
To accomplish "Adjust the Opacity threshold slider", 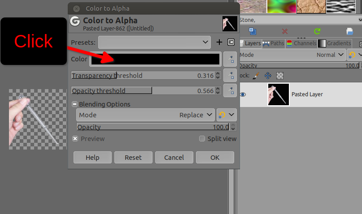I will (x=143, y=90).
